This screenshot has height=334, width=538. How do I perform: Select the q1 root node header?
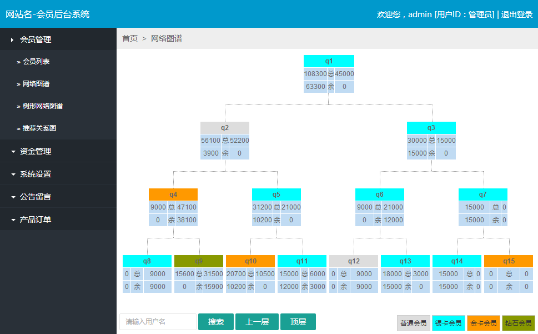tap(329, 61)
